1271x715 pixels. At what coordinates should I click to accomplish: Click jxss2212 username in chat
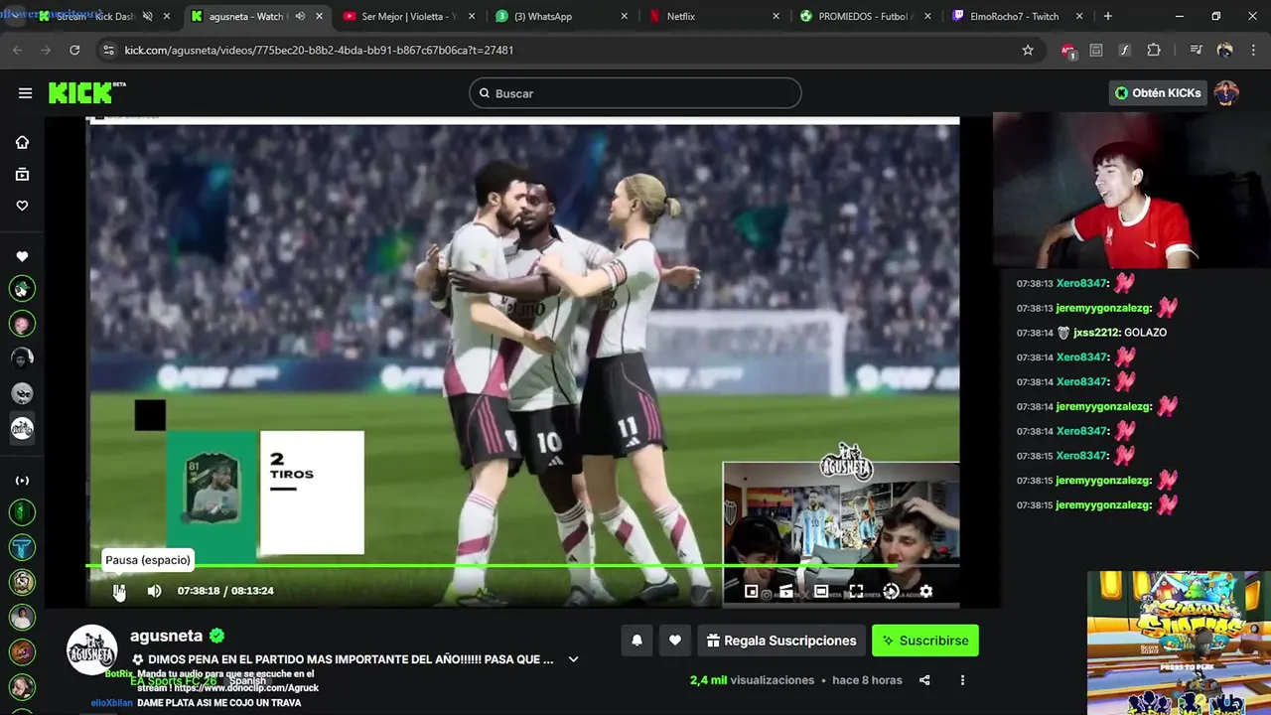point(1096,333)
